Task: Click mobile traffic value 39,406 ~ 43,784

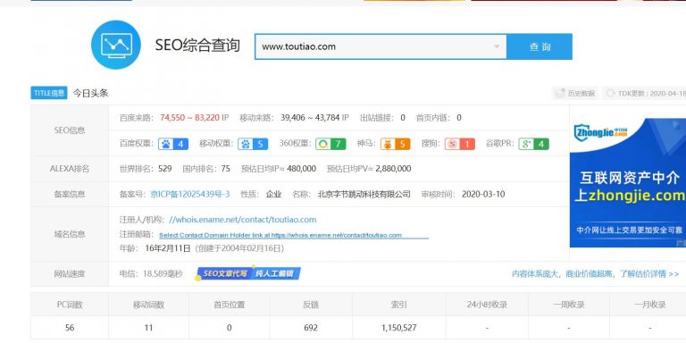Action: 310,118
